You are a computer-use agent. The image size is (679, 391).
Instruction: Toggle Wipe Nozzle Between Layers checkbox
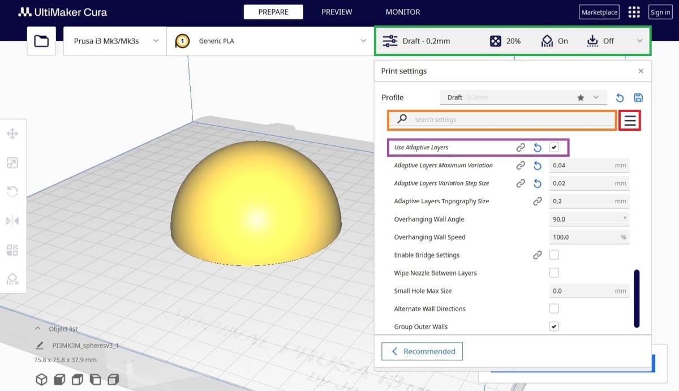(x=554, y=273)
